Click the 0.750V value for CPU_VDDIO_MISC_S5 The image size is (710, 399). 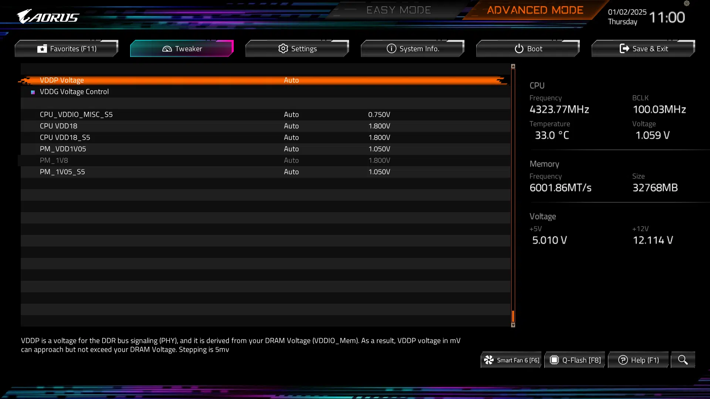coord(379,115)
